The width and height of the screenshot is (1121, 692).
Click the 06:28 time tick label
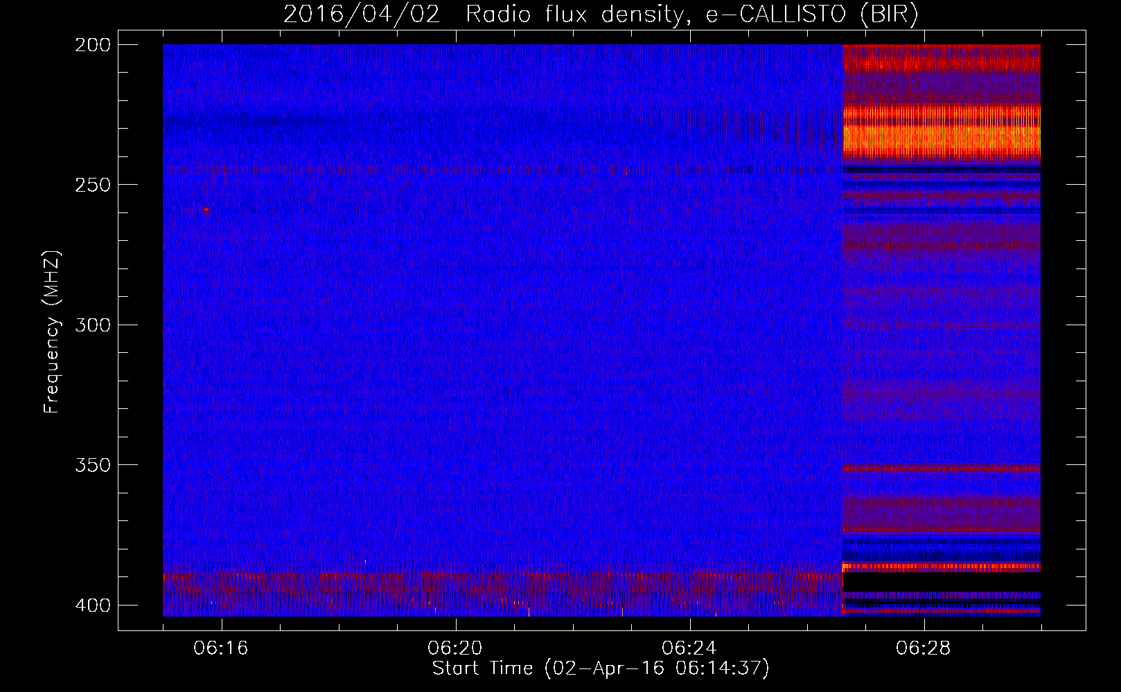pos(924,648)
